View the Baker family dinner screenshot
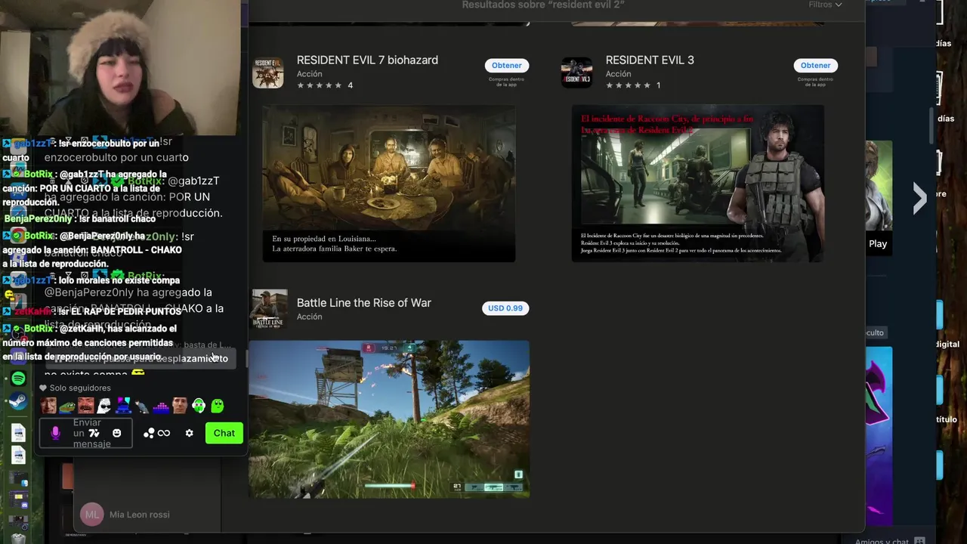Viewport: 967px width, 544px height. pos(388,184)
